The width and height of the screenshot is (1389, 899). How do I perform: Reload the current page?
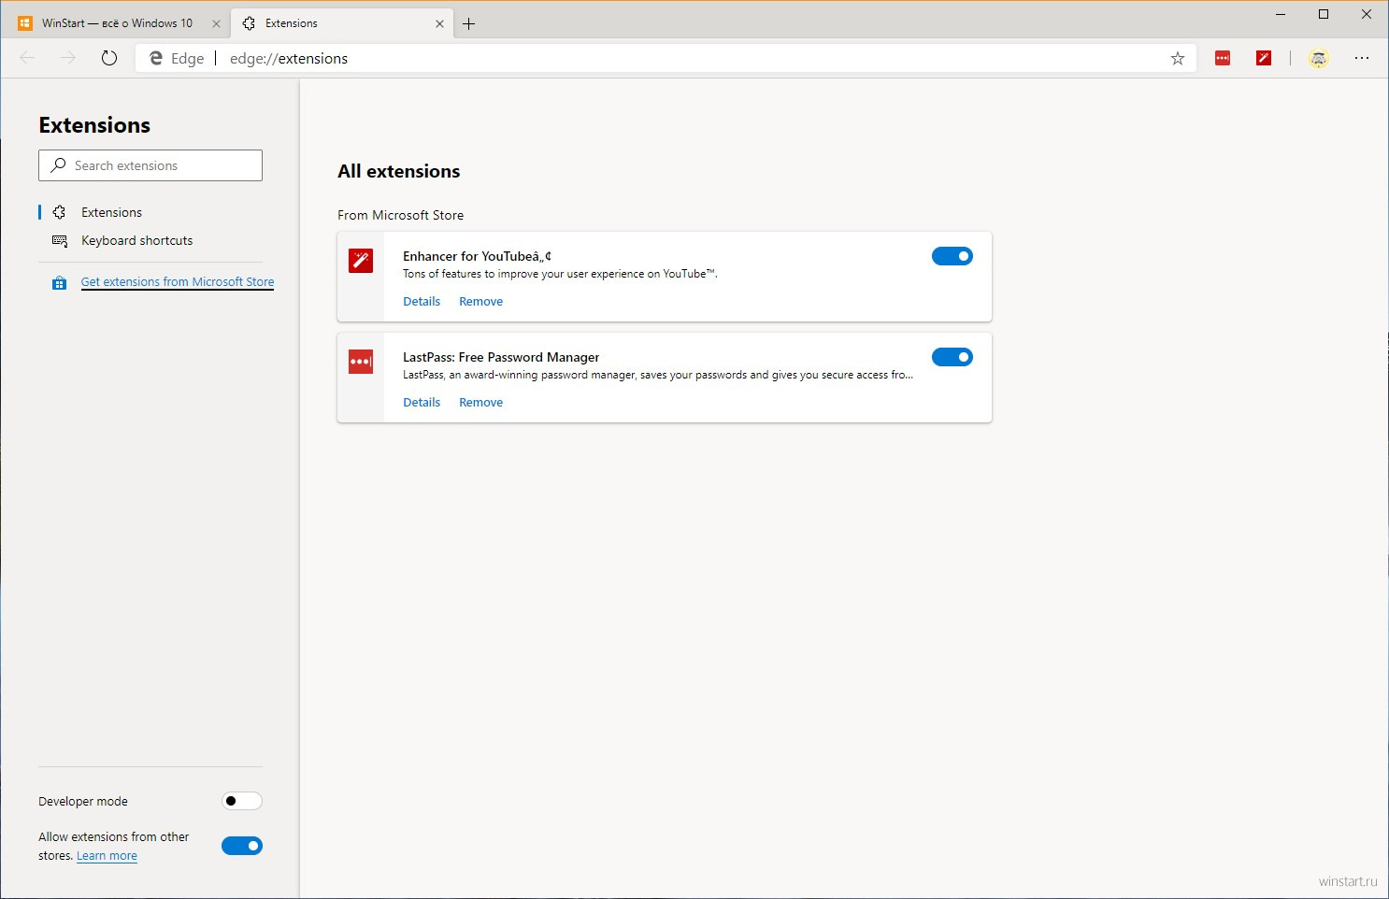tap(109, 58)
